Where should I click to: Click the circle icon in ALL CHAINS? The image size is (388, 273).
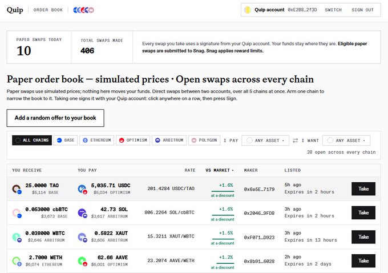pos(18,140)
